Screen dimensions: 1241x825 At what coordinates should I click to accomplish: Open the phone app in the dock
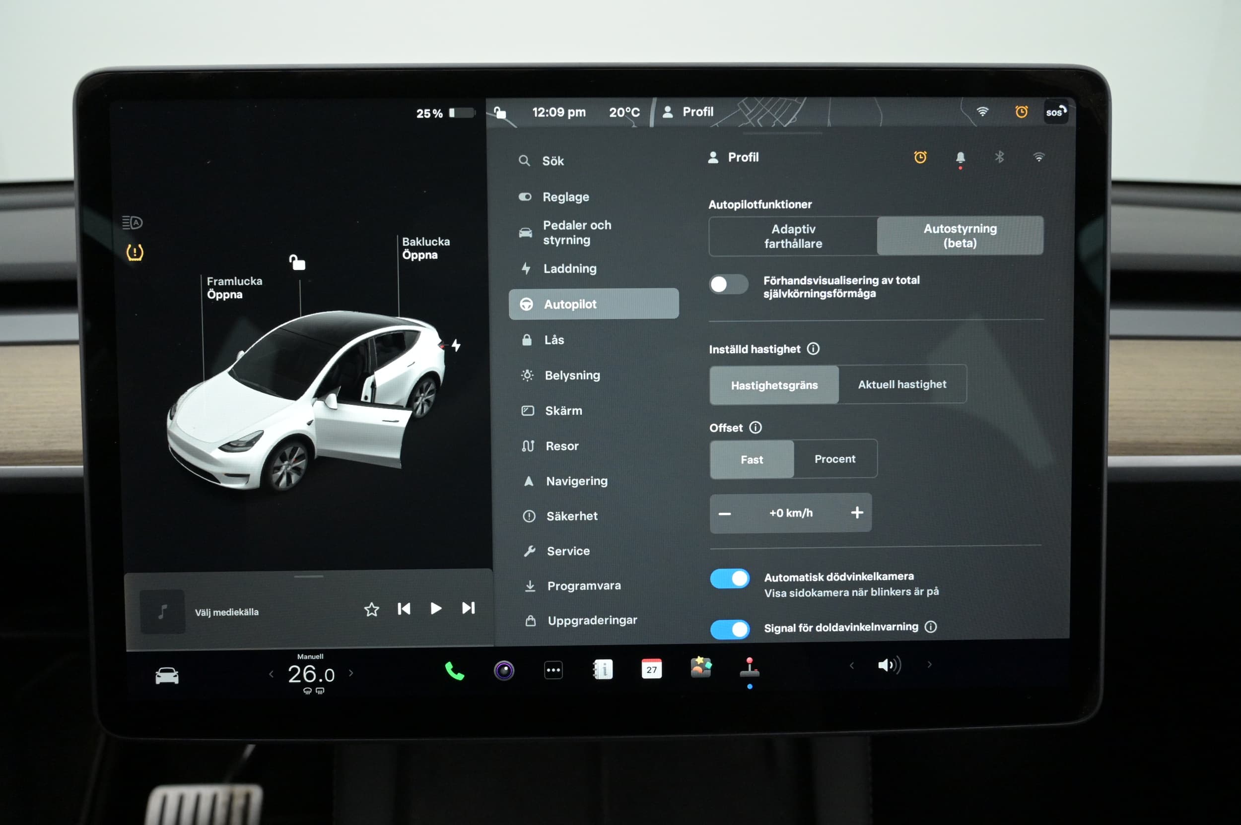pyautogui.click(x=454, y=671)
